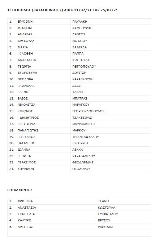The height and width of the screenshot is (240, 155).
Task: Select the name ΕΡΜΙΟΝΗ in row 1
Action: (25, 22)
